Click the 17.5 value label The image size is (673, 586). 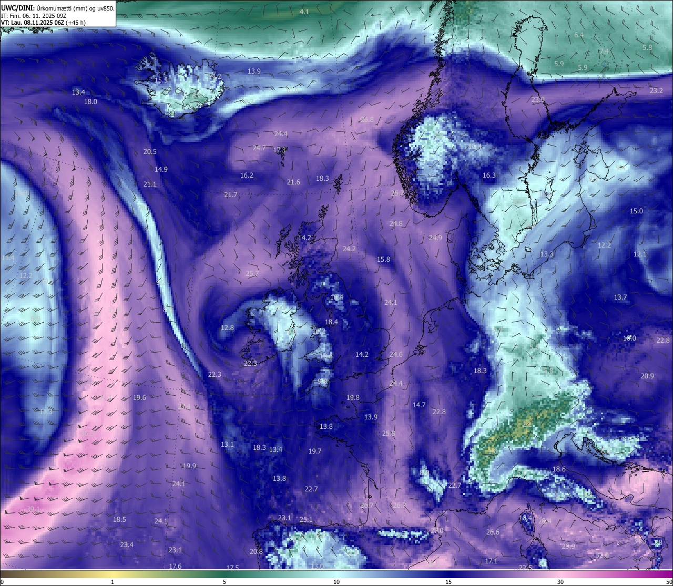(x=232, y=568)
